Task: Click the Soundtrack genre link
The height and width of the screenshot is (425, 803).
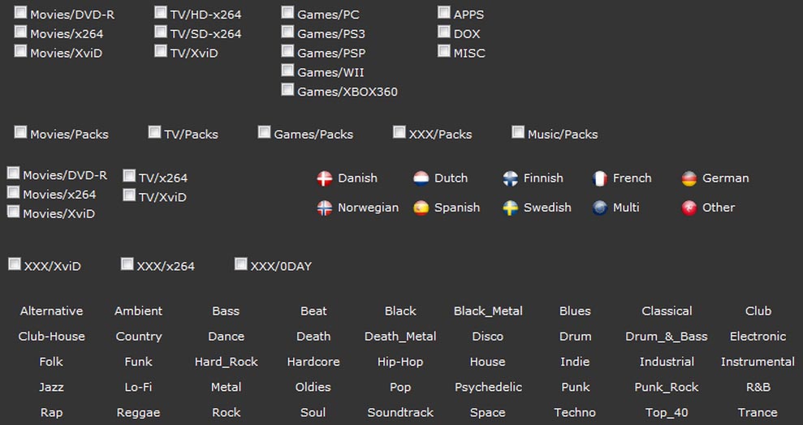Action: [400, 413]
